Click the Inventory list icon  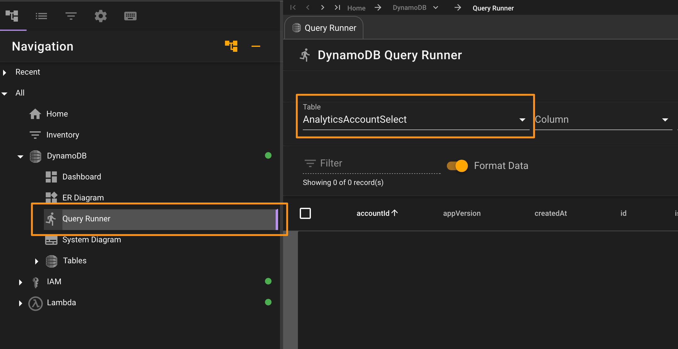(x=35, y=135)
